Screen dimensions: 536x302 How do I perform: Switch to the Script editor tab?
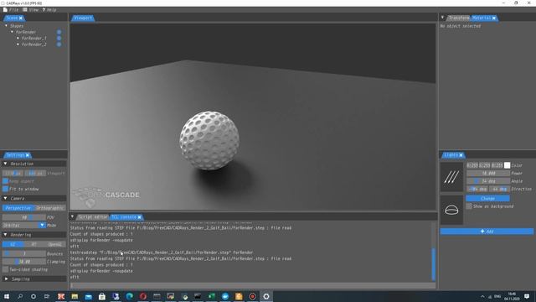(x=92, y=217)
